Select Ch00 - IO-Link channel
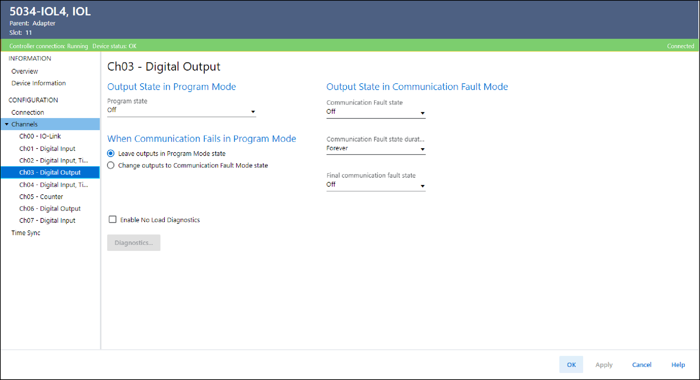This screenshot has height=380, width=700. coord(40,136)
